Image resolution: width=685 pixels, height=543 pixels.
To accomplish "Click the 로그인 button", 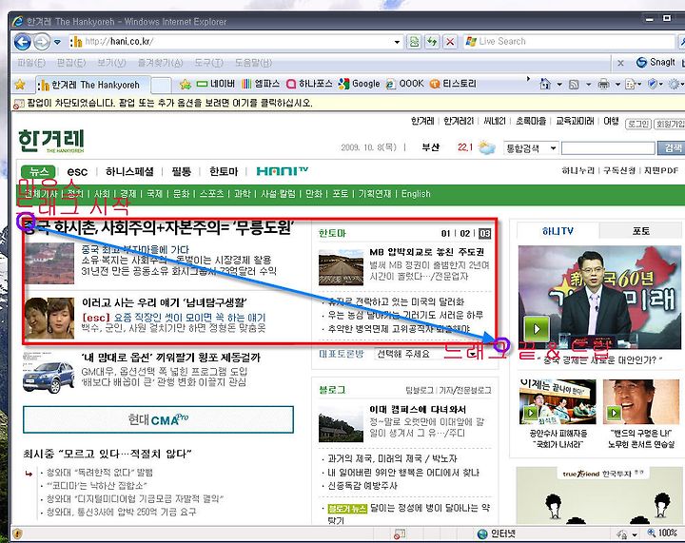I will (638, 124).
